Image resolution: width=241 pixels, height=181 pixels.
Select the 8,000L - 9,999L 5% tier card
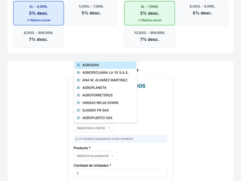pyautogui.click(x=202, y=13)
